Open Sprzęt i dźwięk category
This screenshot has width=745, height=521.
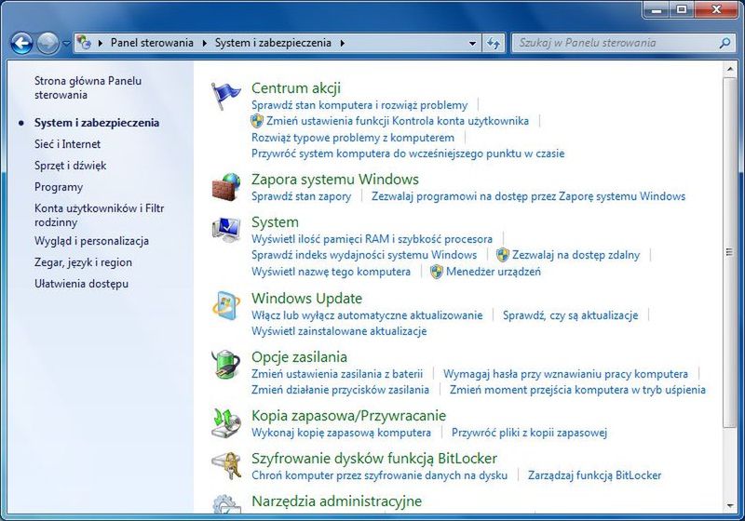tap(71, 166)
